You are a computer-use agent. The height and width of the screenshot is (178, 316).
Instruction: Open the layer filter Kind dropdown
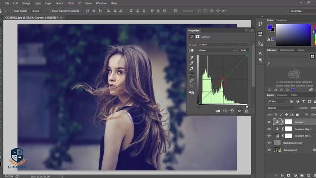(277, 101)
